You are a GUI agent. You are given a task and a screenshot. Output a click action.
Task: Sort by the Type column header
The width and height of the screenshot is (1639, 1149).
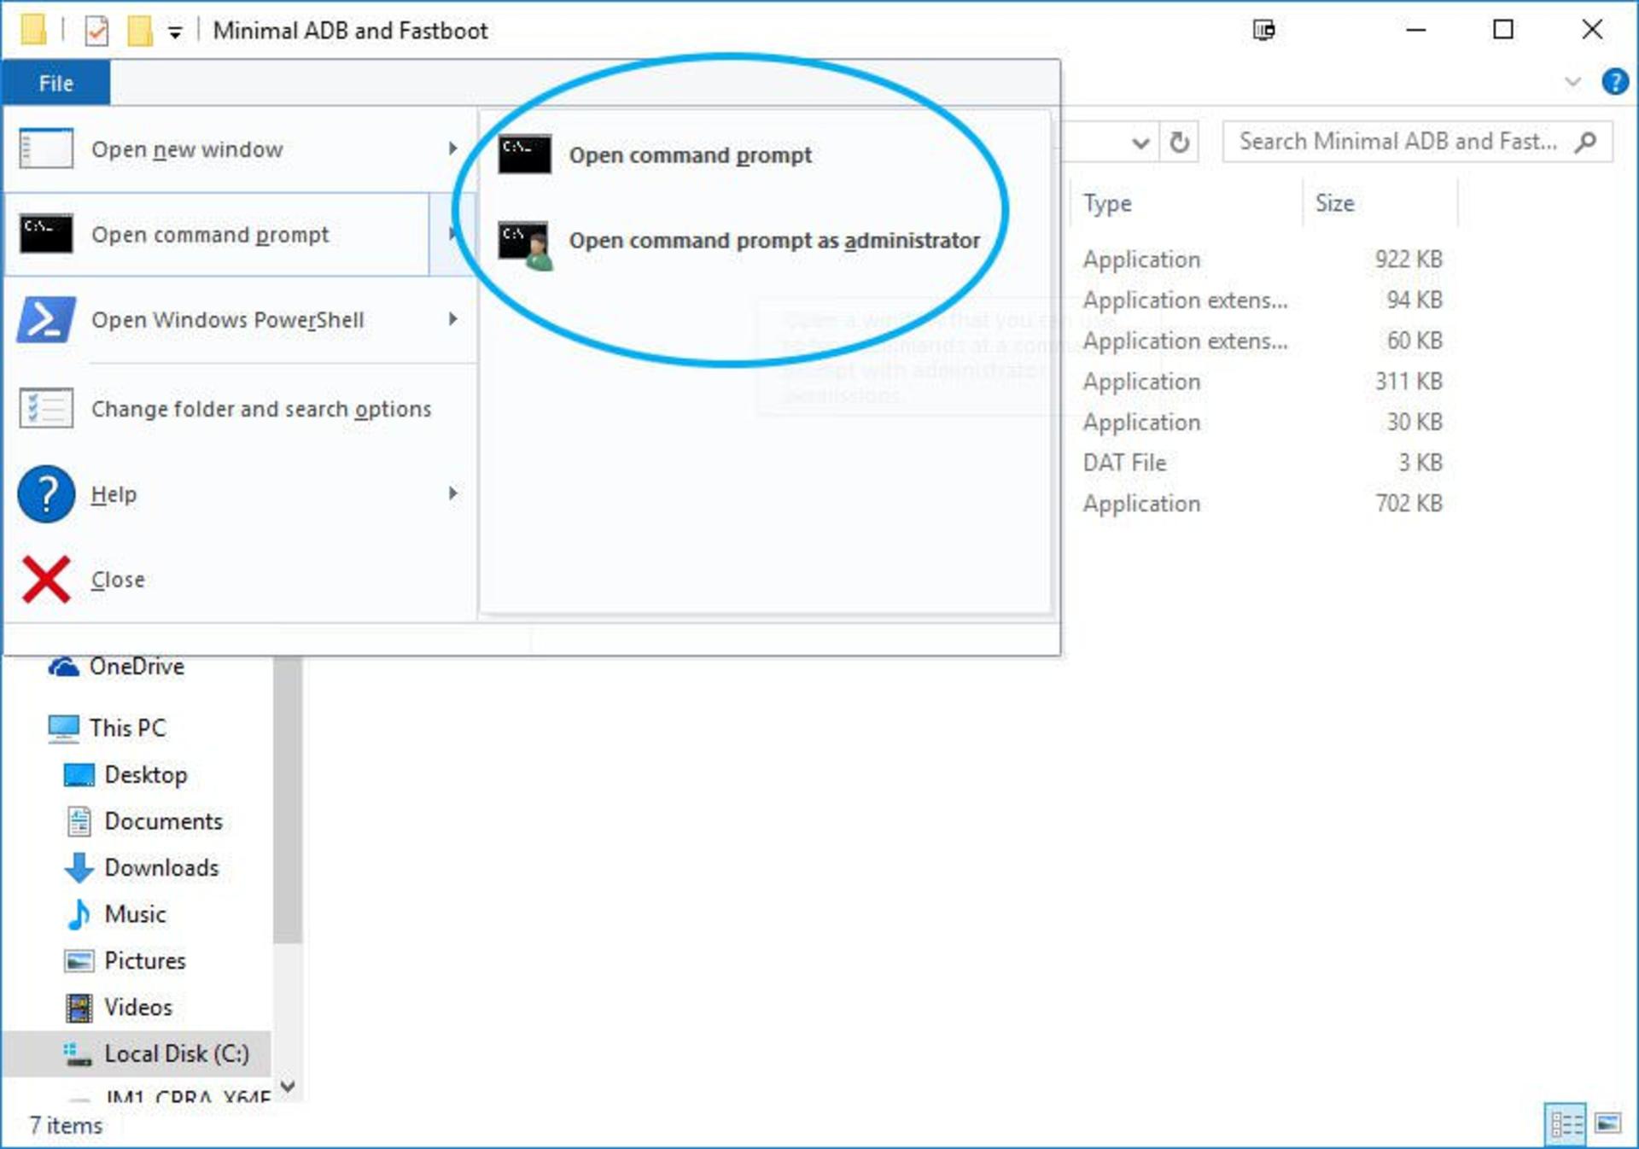coord(1187,204)
